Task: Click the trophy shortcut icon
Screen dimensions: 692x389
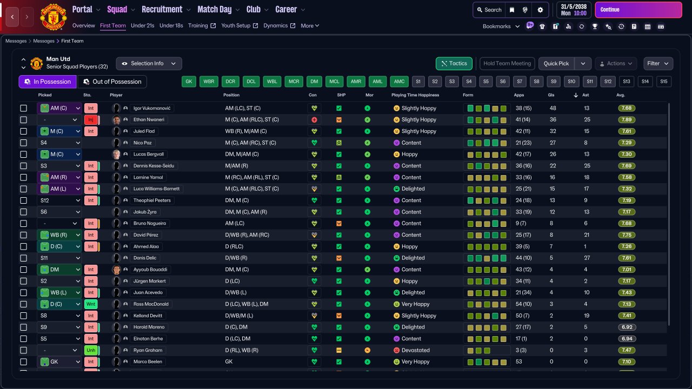Action: pos(595,26)
